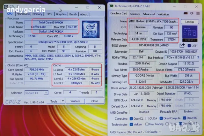Screen dimensions: 204x136
Task: Click the Max TDP 45.0 W value
Action: [x=72, y=27]
